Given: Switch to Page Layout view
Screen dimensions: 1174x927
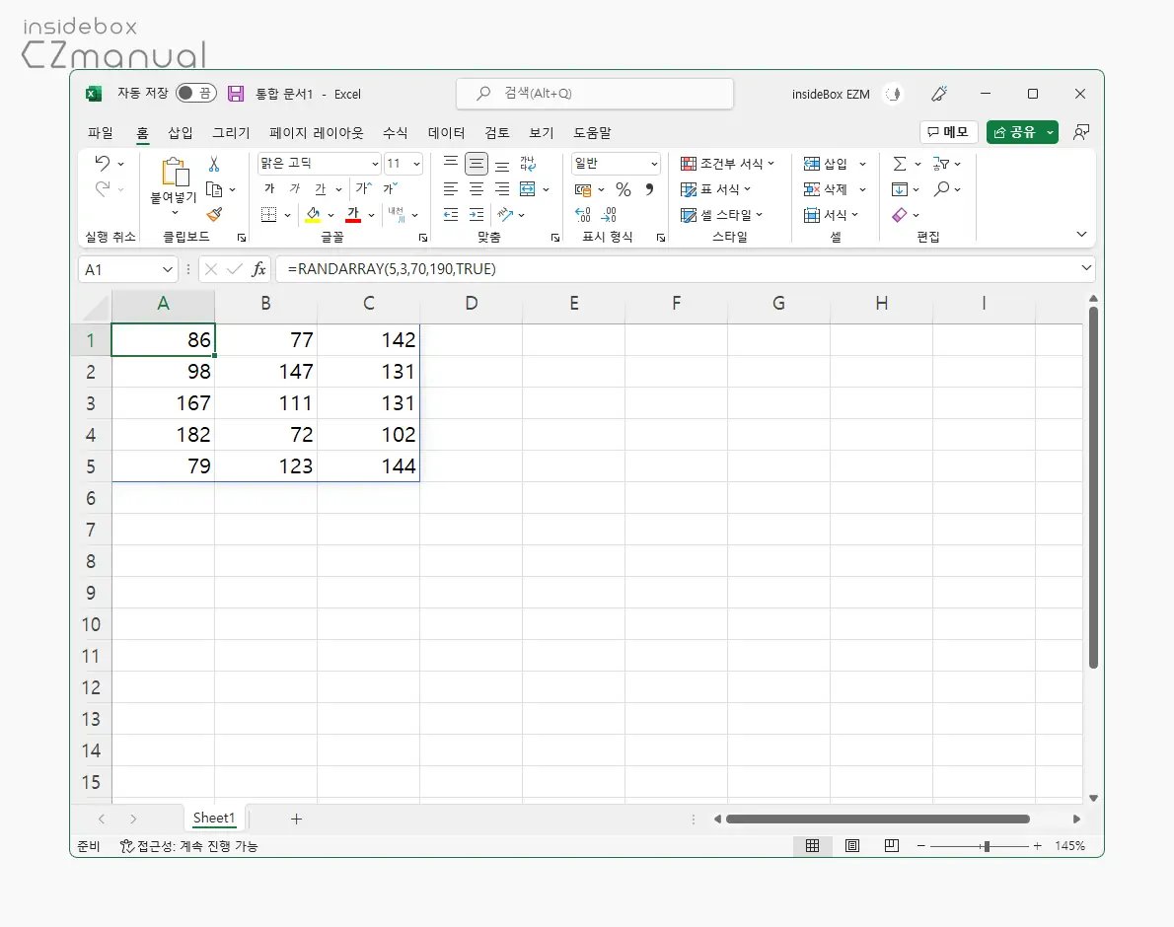Looking at the screenshot, I should pyautogui.click(x=852, y=845).
